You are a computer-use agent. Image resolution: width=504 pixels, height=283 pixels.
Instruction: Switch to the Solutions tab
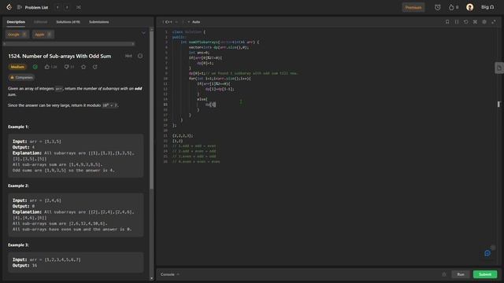69,22
